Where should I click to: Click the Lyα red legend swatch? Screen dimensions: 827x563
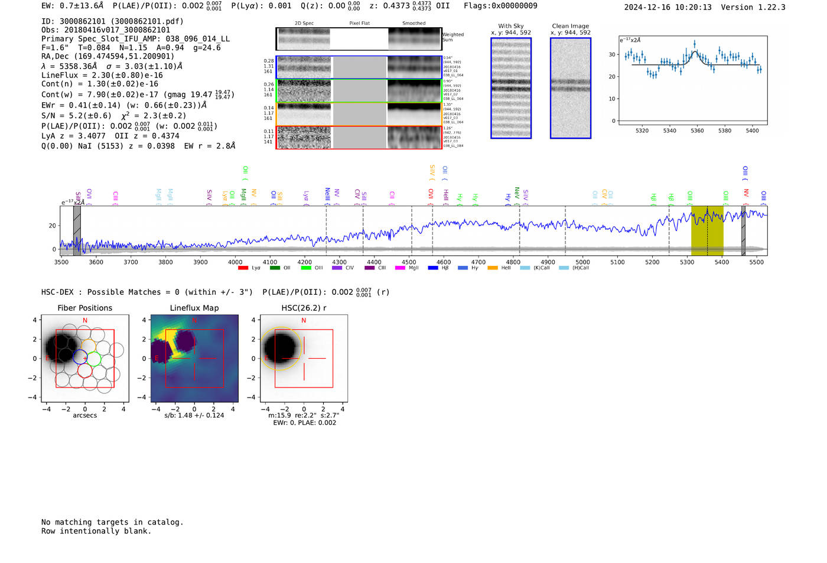click(243, 268)
